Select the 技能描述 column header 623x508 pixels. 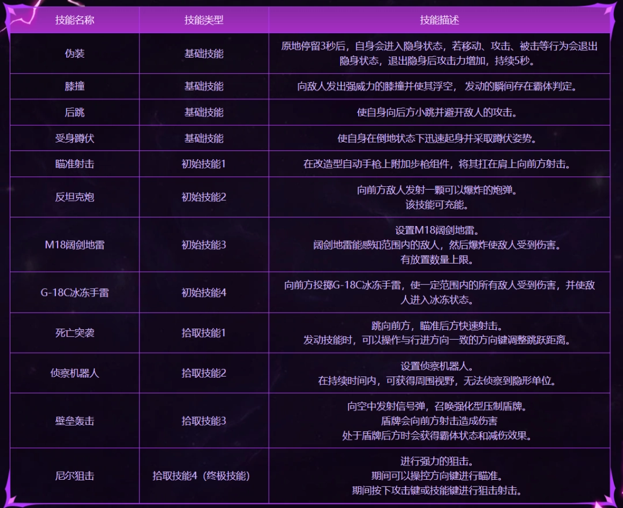(440, 20)
